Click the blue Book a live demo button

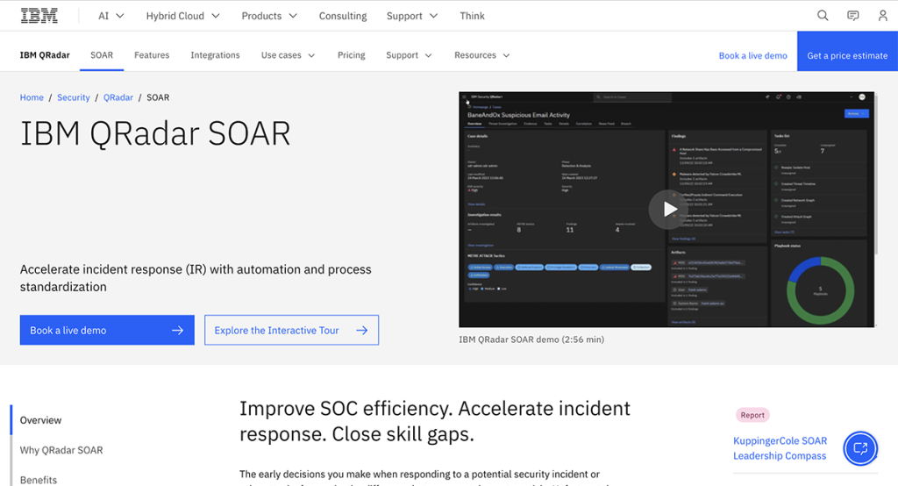pos(107,330)
